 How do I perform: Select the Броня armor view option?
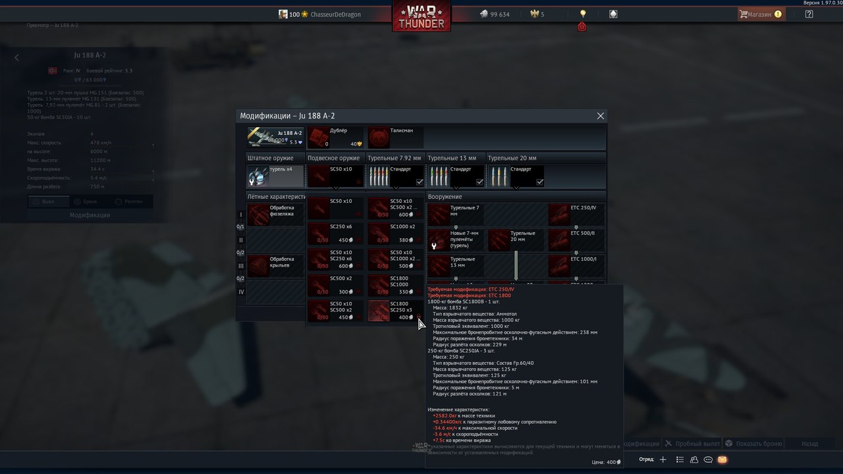(90, 201)
